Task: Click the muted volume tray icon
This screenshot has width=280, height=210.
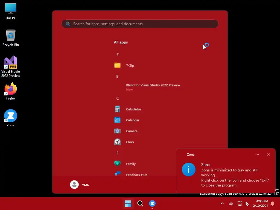Action: pyautogui.click(x=247, y=203)
